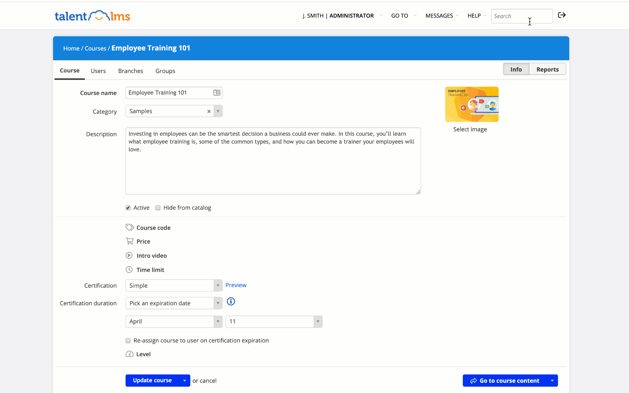The width and height of the screenshot is (629, 393).
Task: Click the certification duration info icon
Action: (x=231, y=301)
